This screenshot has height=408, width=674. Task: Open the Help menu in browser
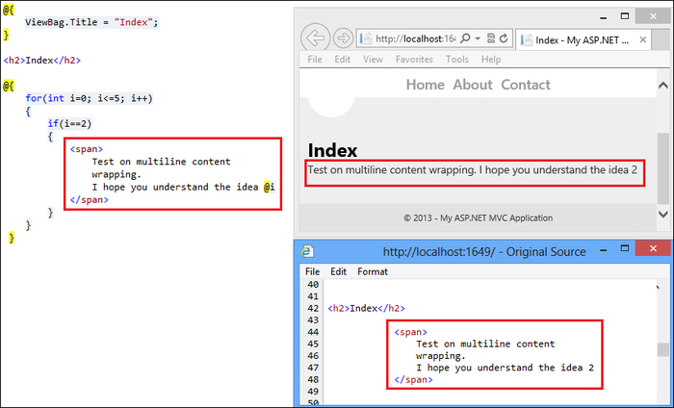(491, 60)
